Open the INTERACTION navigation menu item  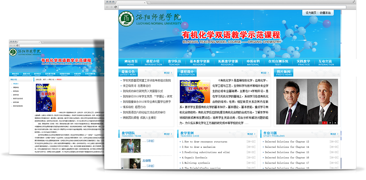point(326,62)
